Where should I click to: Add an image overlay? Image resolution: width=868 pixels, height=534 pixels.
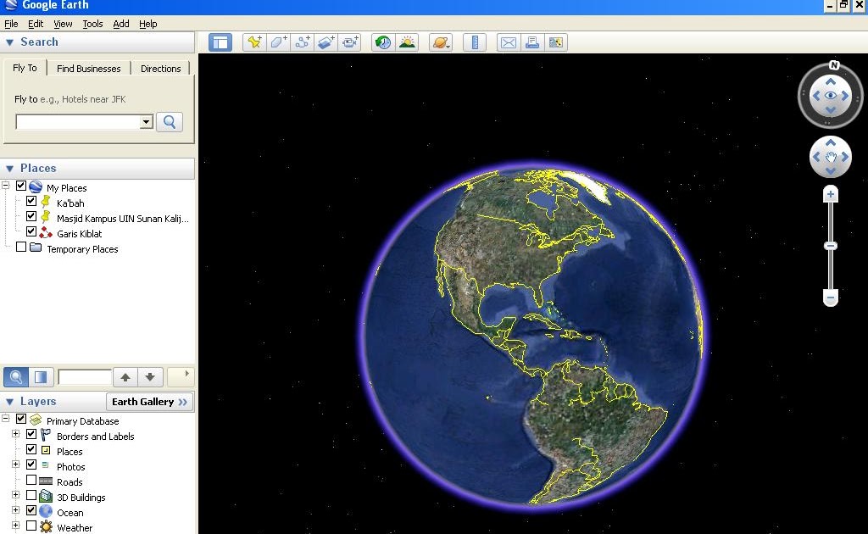pos(326,42)
